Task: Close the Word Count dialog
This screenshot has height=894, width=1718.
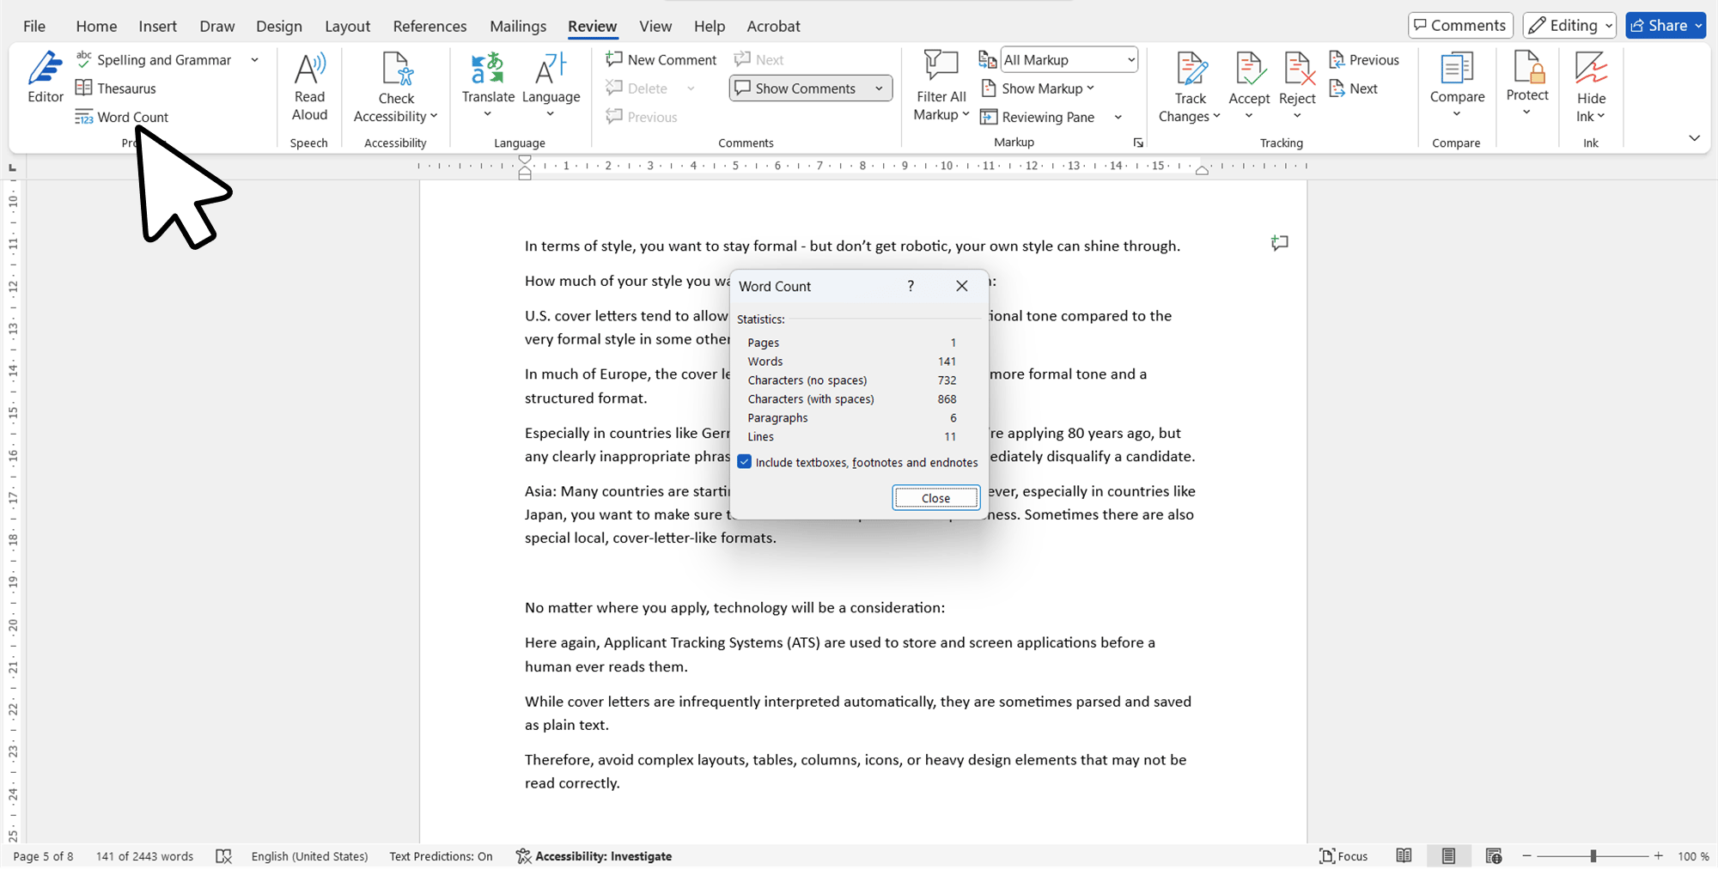Action: [x=935, y=498]
